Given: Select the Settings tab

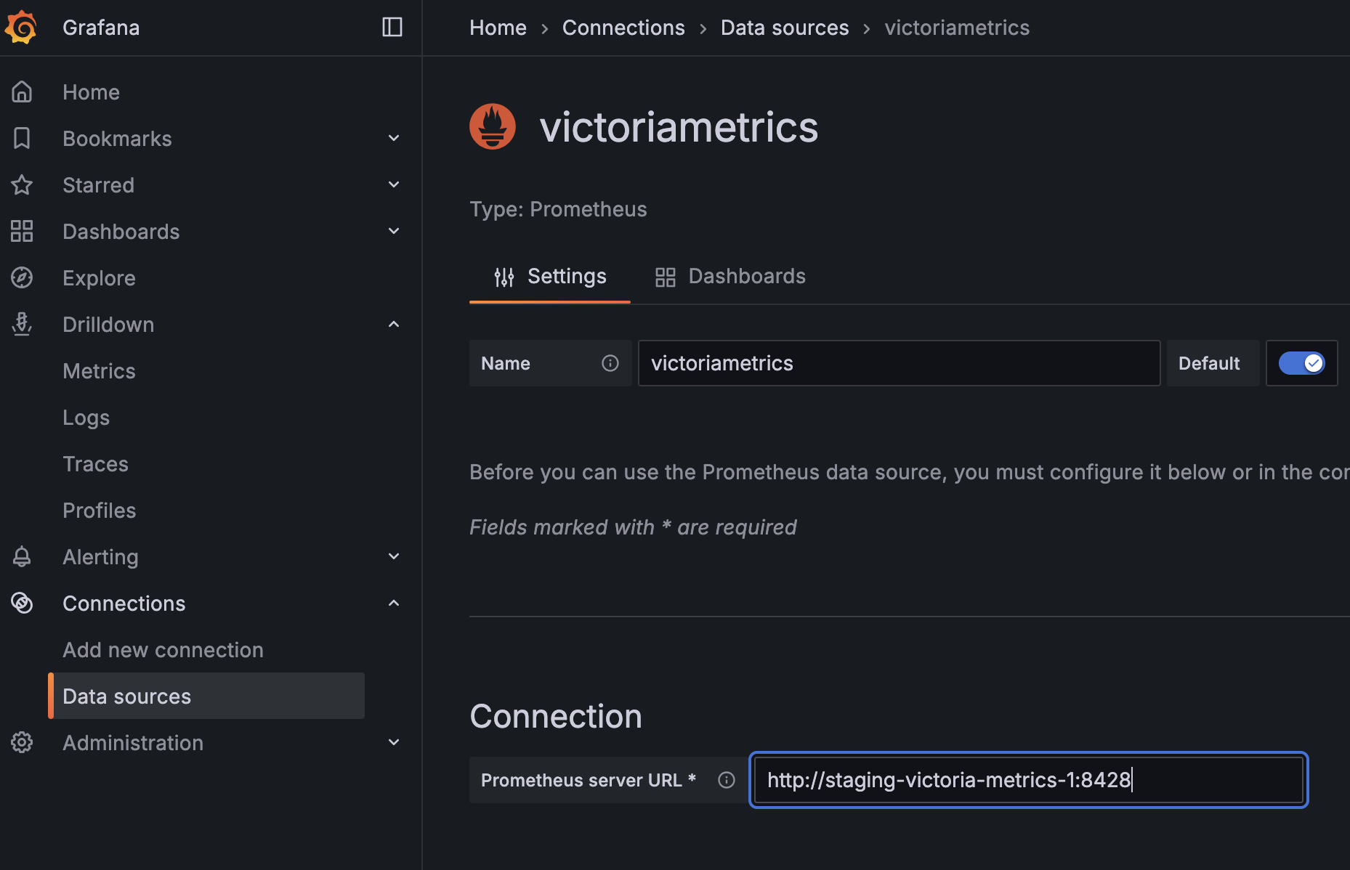Looking at the screenshot, I should coord(550,277).
